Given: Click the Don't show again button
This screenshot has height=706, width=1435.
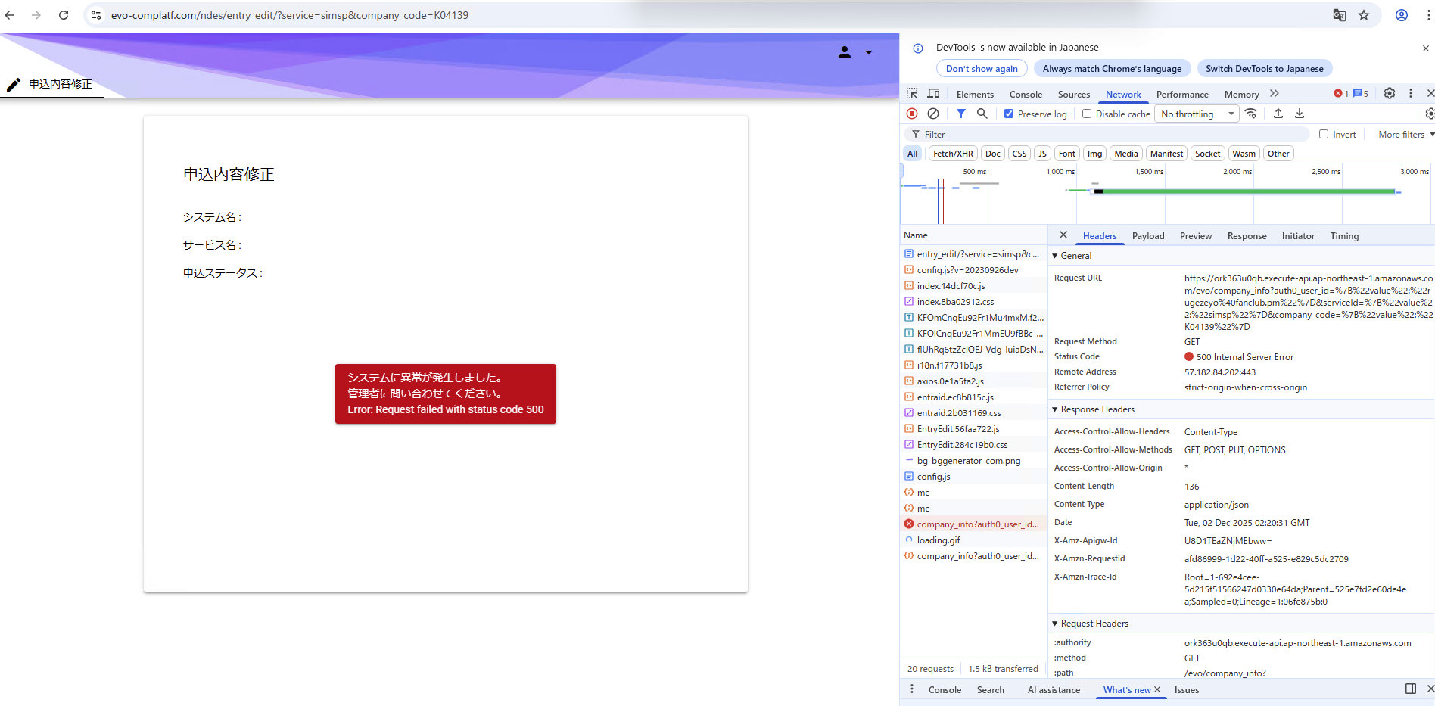Looking at the screenshot, I should tap(982, 69).
